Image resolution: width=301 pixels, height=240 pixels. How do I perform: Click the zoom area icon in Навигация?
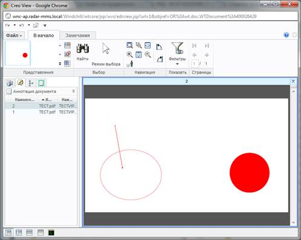pyautogui.click(x=138, y=45)
